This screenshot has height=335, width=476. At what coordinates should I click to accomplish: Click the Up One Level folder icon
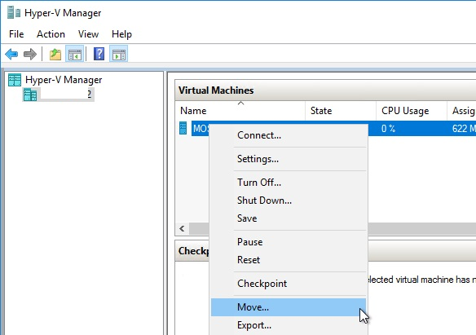tap(55, 55)
